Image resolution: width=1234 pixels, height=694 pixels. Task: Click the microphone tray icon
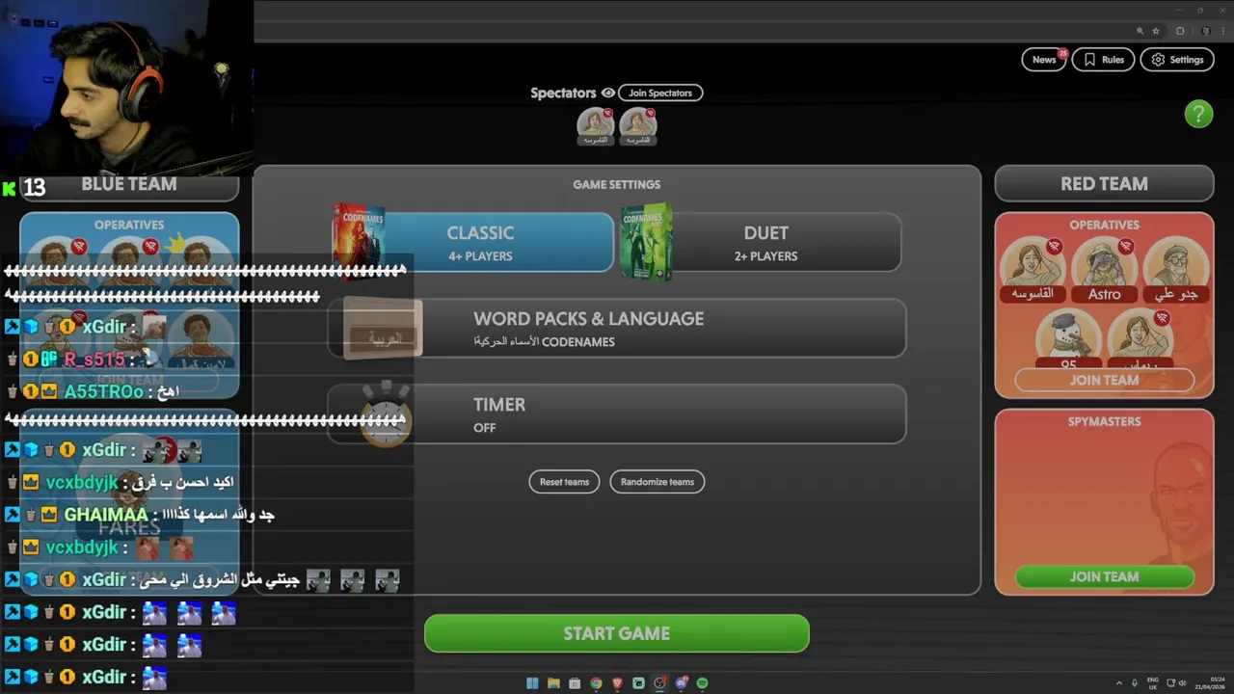1136,683
